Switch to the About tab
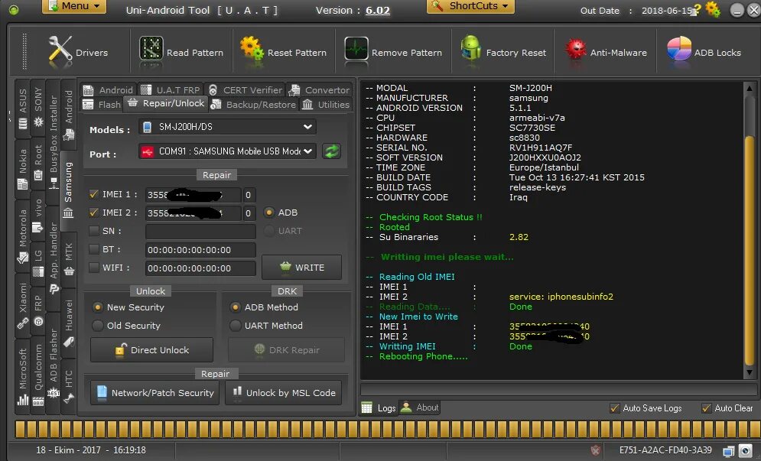The width and height of the screenshot is (761, 461). click(420, 407)
